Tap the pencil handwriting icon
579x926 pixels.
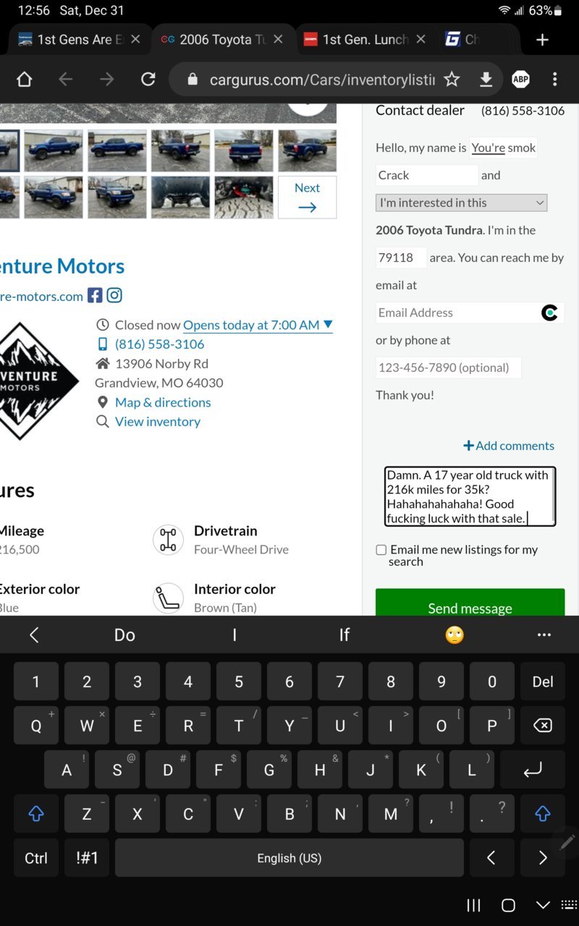click(x=567, y=842)
